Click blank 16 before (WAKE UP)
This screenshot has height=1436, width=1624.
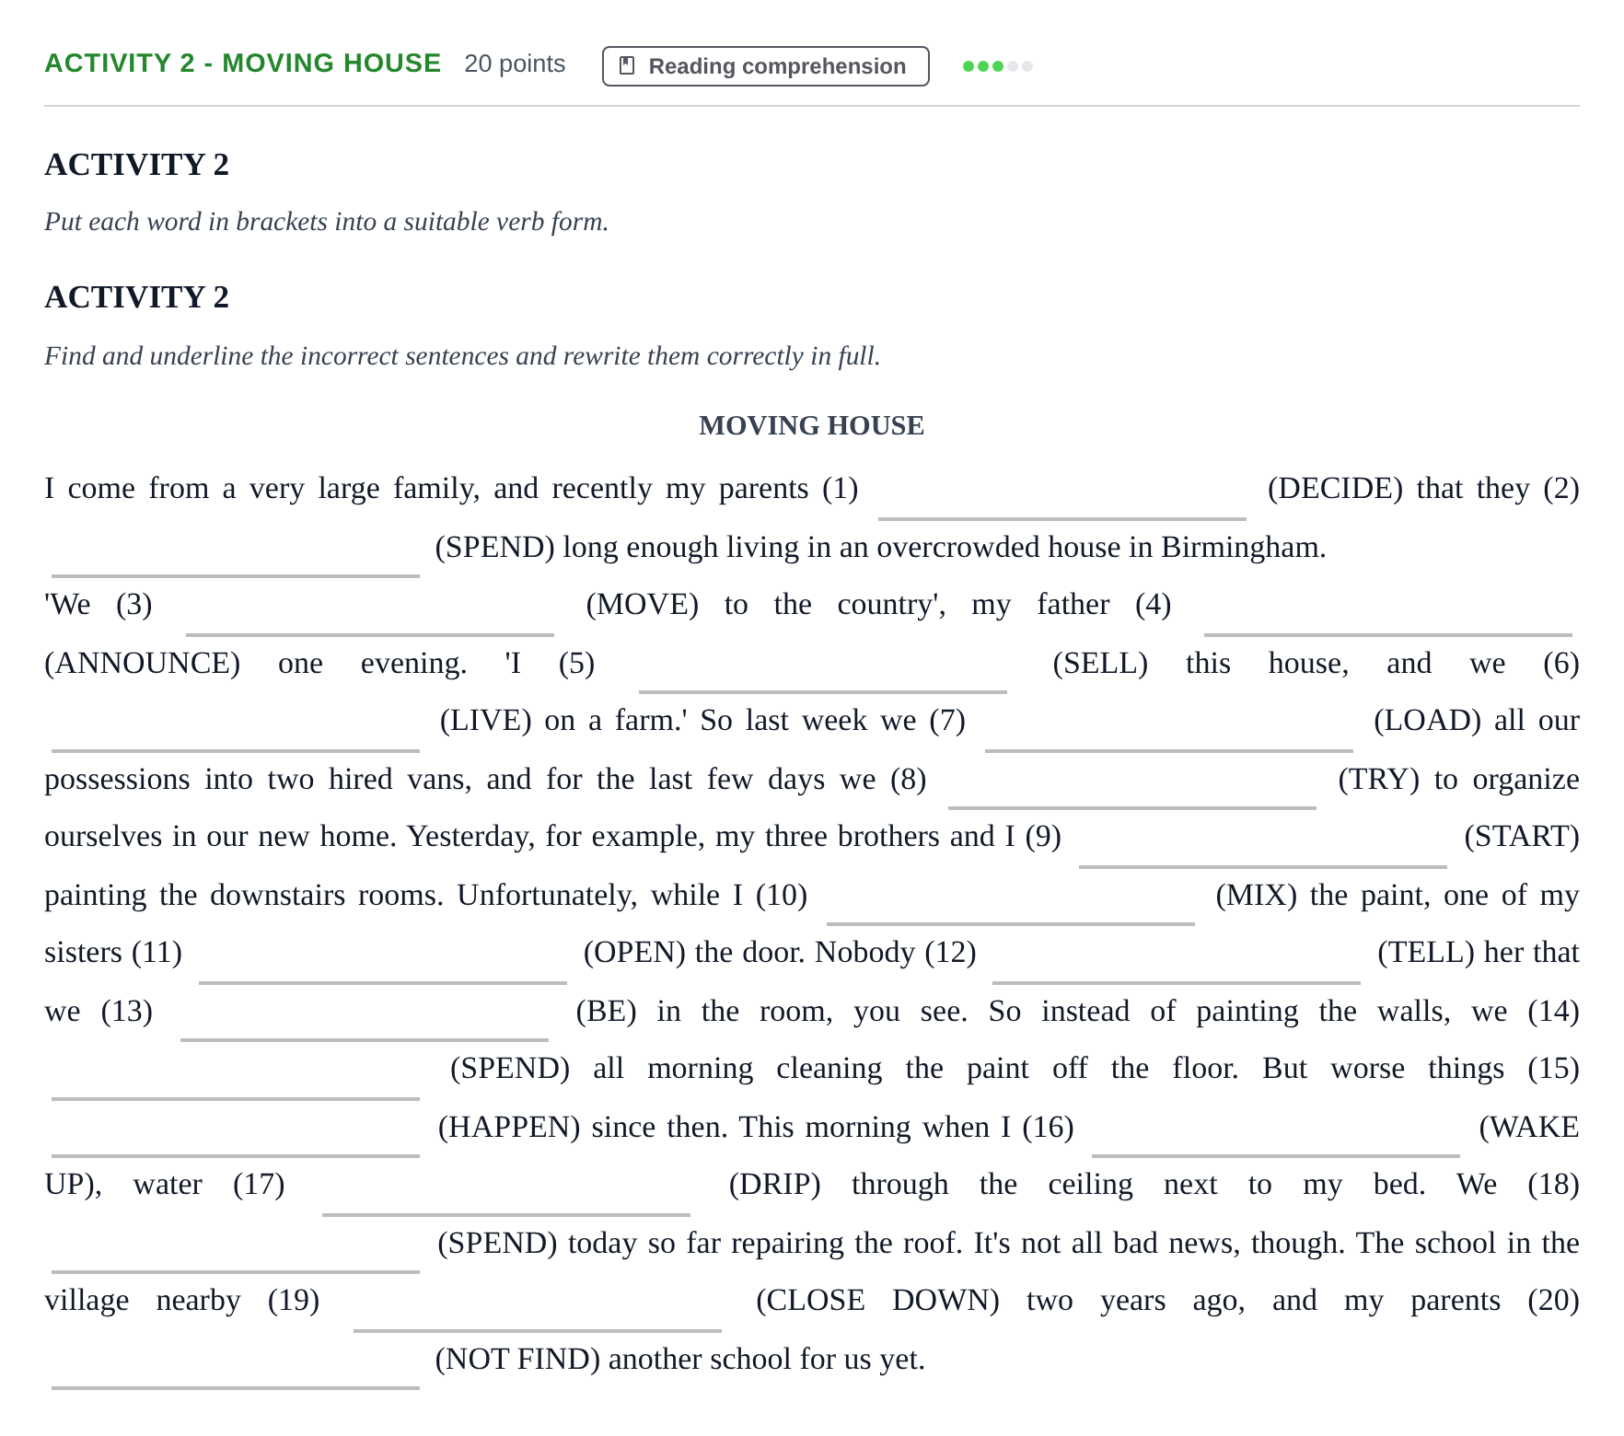(x=1276, y=1132)
